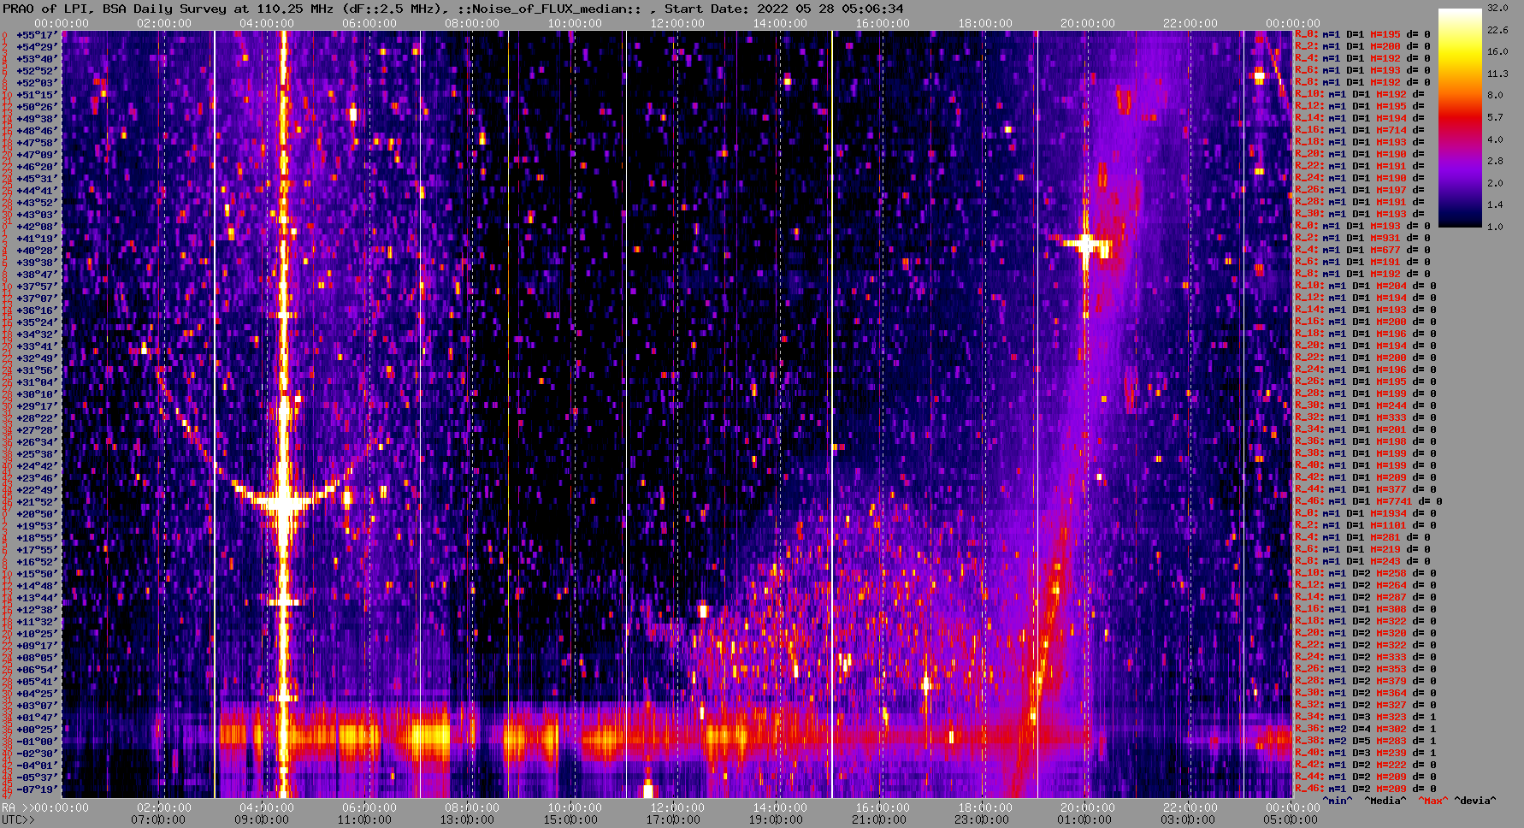Click the red '^Max^' legend label
The image size is (1524, 828).
pyautogui.click(x=1432, y=801)
